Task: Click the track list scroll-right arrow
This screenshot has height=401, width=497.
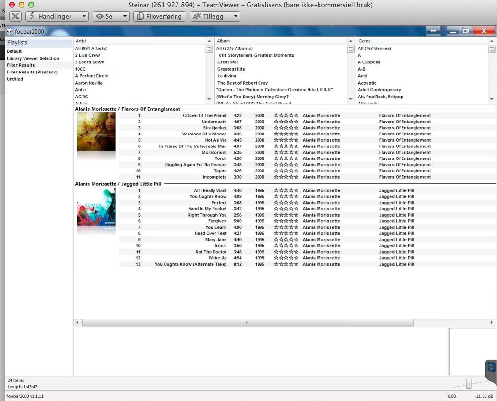Action: 492,323
